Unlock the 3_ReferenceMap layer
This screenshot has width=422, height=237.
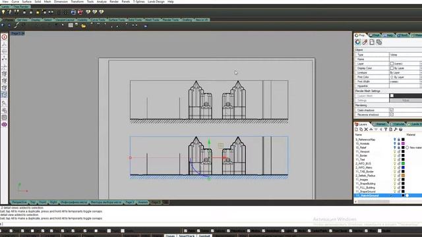(399, 140)
